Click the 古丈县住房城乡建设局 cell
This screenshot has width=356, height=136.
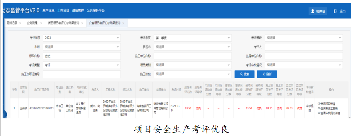pos(82,108)
